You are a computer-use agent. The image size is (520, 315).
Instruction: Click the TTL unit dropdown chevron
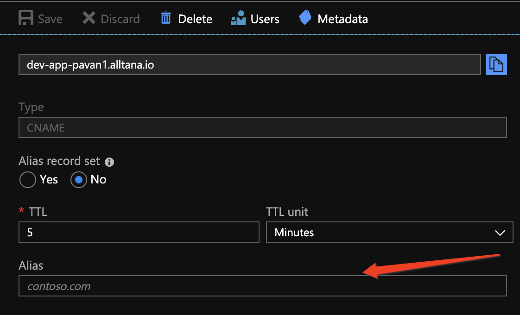point(500,232)
